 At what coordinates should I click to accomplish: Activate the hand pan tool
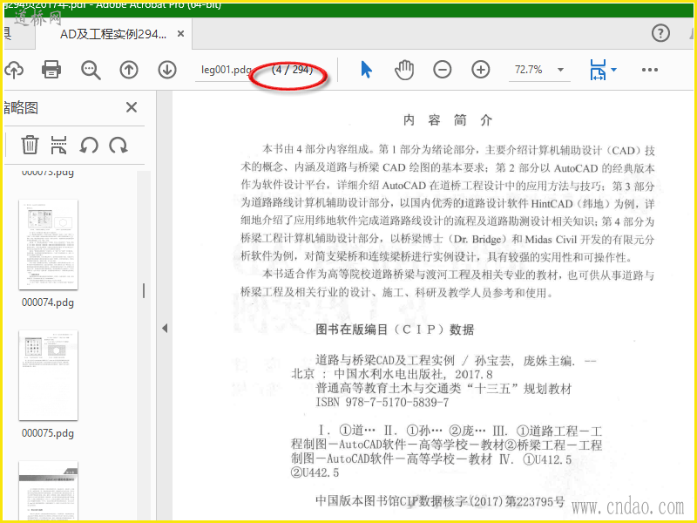click(x=404, y=70)
